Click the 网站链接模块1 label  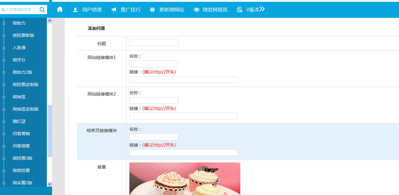pos(102,57)
